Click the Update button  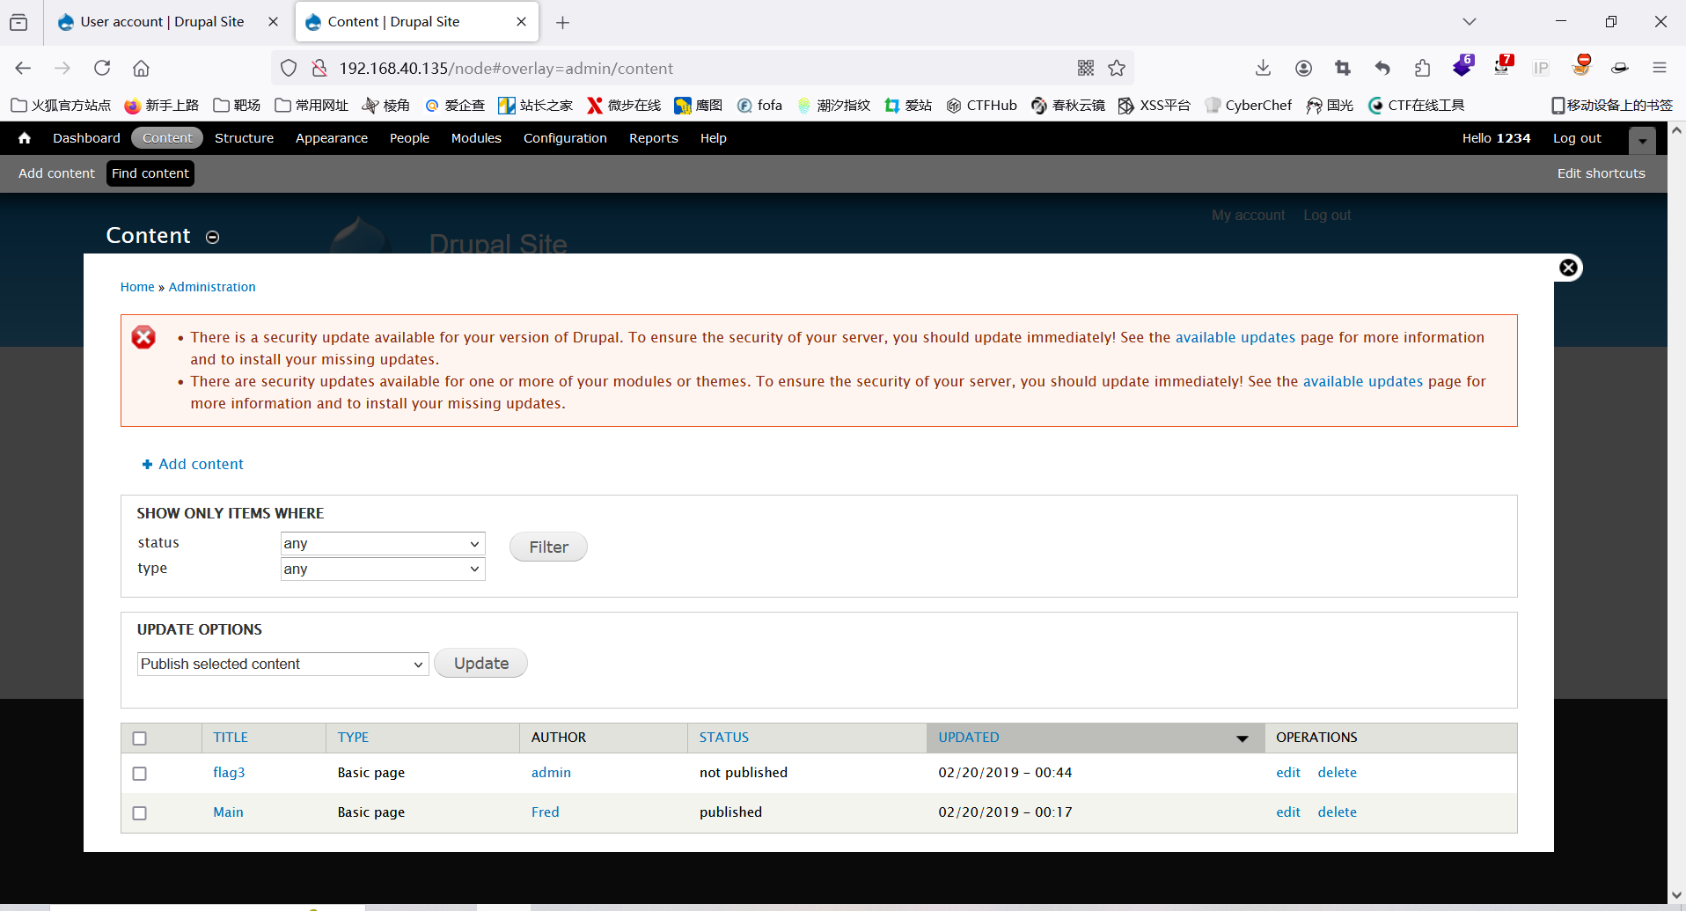click(480, 664)
